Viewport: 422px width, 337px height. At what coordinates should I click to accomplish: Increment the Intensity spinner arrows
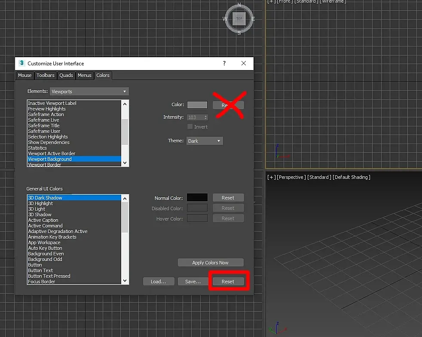[205, 116]
